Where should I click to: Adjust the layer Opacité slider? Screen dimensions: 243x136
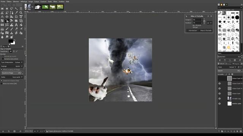coord(230,71)
